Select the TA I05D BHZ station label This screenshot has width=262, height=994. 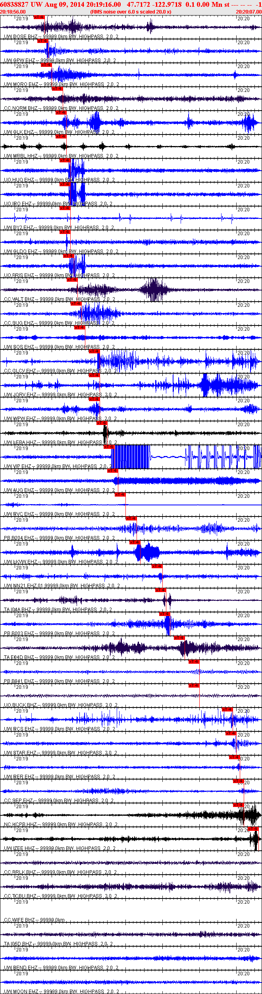[x=18, y=944]
